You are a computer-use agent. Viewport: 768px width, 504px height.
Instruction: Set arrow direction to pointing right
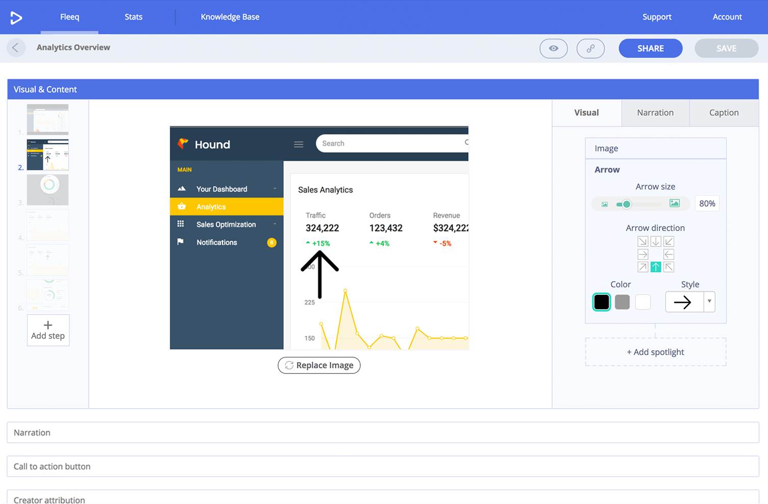(643, 254)
